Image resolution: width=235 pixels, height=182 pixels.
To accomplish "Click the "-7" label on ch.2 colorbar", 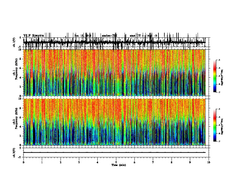I will coord(219,142).
